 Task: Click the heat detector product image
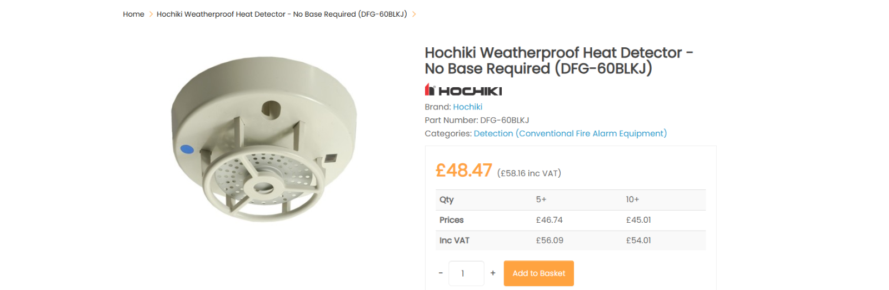click(x=264, y=139)
